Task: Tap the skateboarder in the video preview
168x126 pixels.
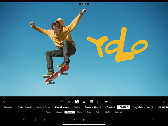Action: (x=58, y=47)
